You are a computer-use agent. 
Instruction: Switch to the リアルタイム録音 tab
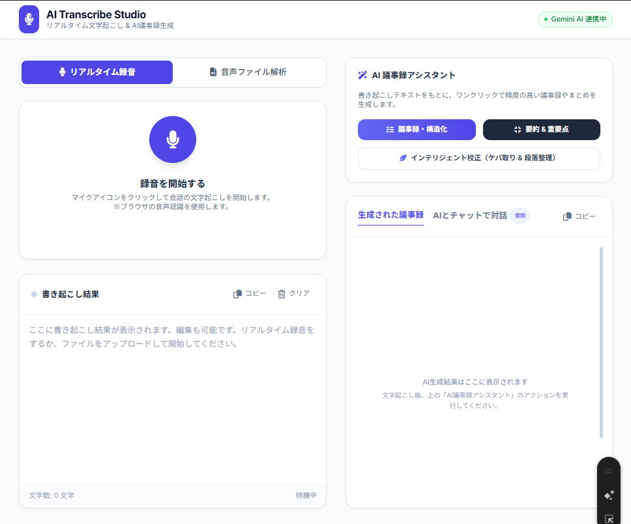coord(97,72)
